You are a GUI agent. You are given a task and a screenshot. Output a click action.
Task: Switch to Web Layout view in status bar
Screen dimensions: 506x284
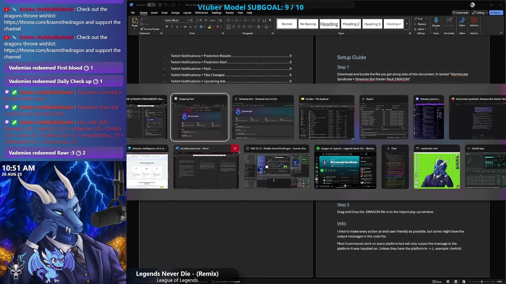[464, 282]
